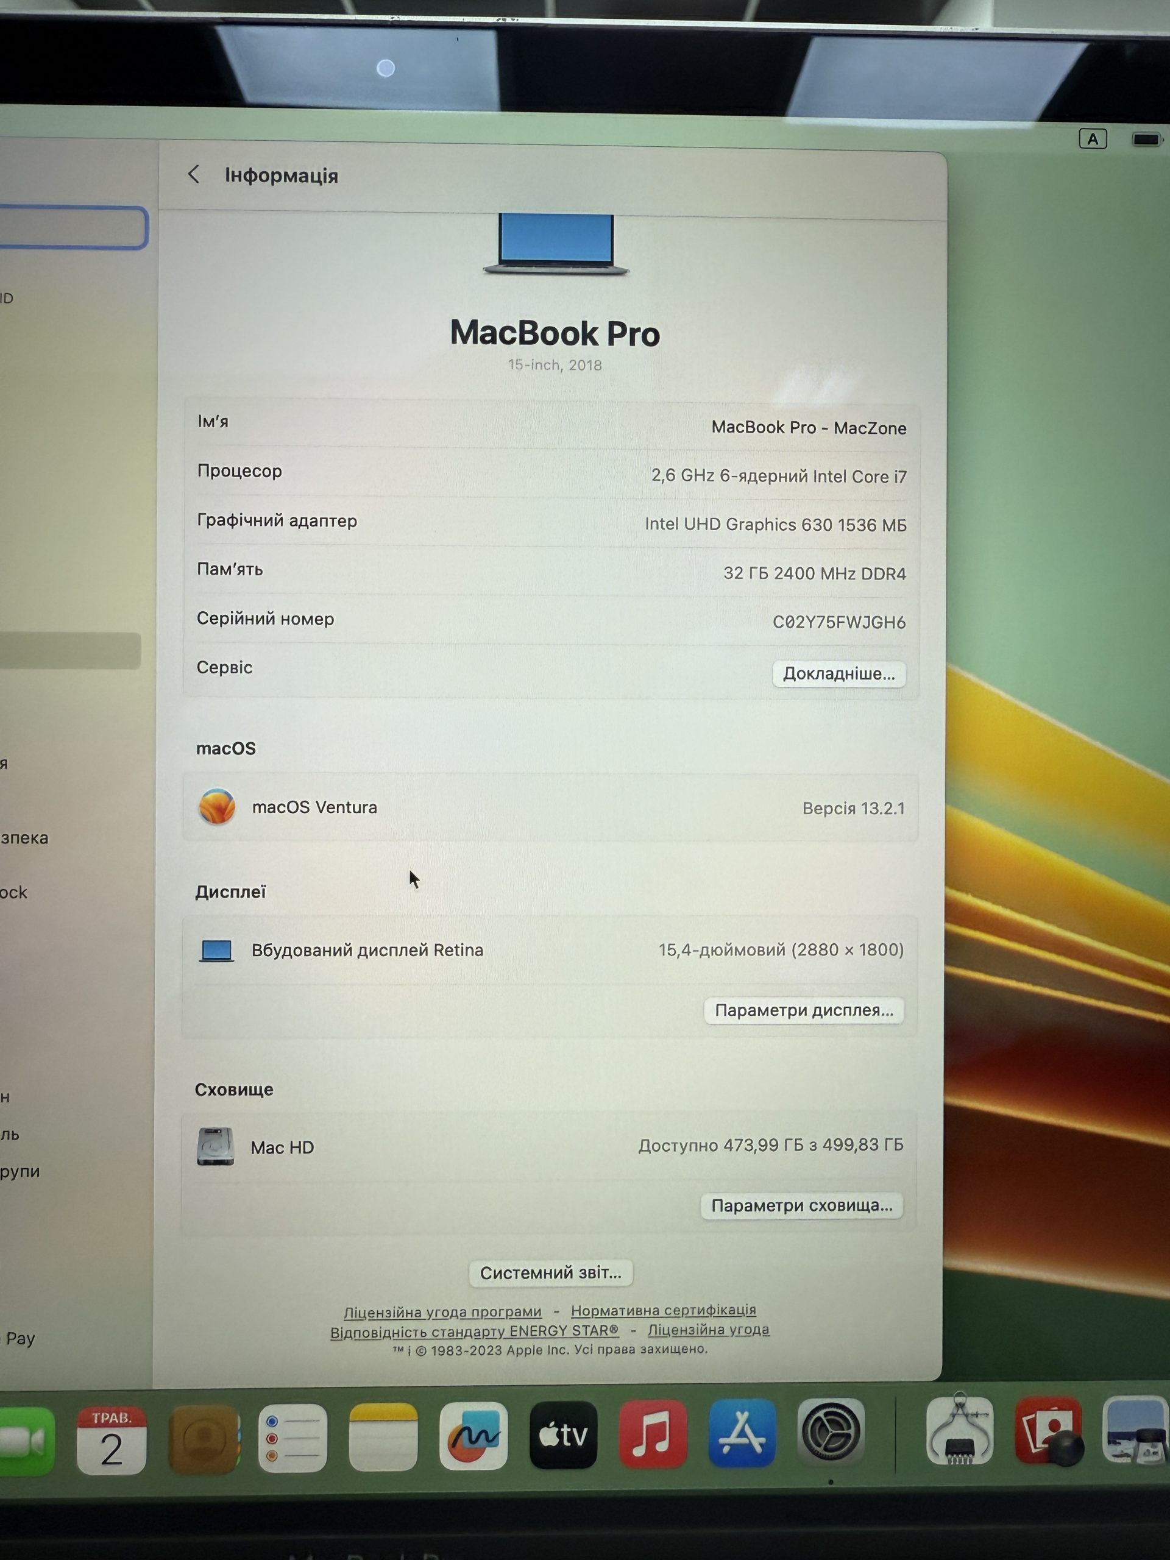Click System Settings gear in the Dock

pyautogui.click(x=831, y=1433)
